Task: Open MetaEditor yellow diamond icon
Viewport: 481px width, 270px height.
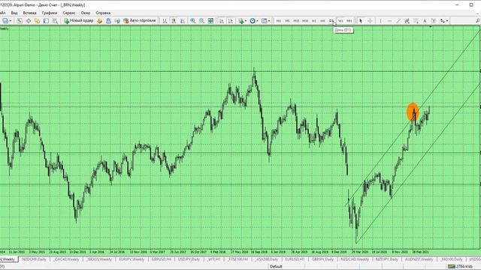Action: 99,21
